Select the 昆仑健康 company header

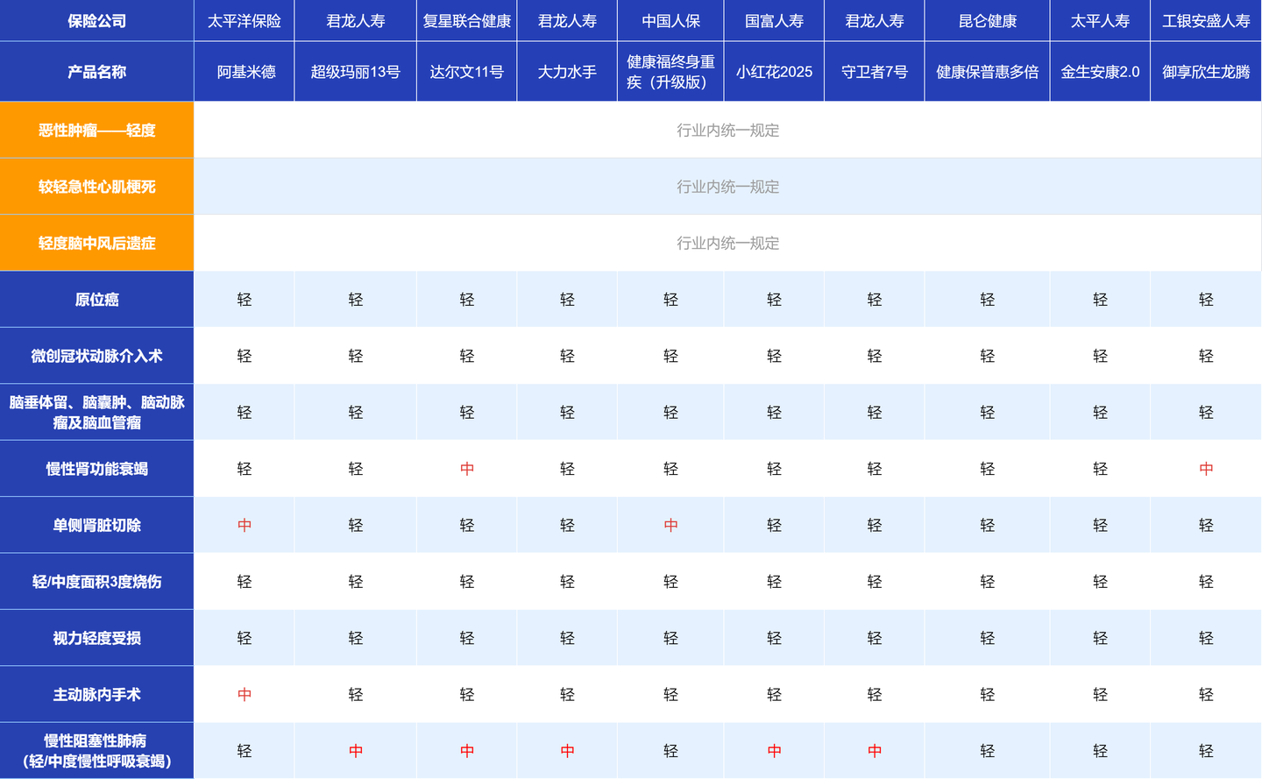click(988, 21)
